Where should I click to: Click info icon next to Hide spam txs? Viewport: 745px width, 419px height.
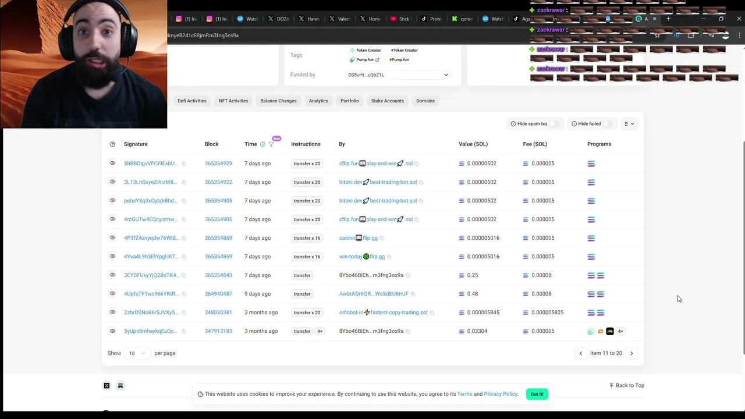513,124
